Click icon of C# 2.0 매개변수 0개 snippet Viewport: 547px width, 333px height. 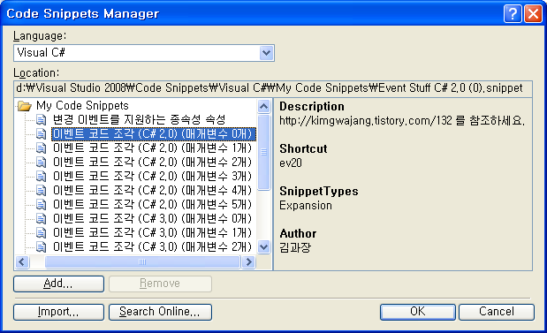42,134
